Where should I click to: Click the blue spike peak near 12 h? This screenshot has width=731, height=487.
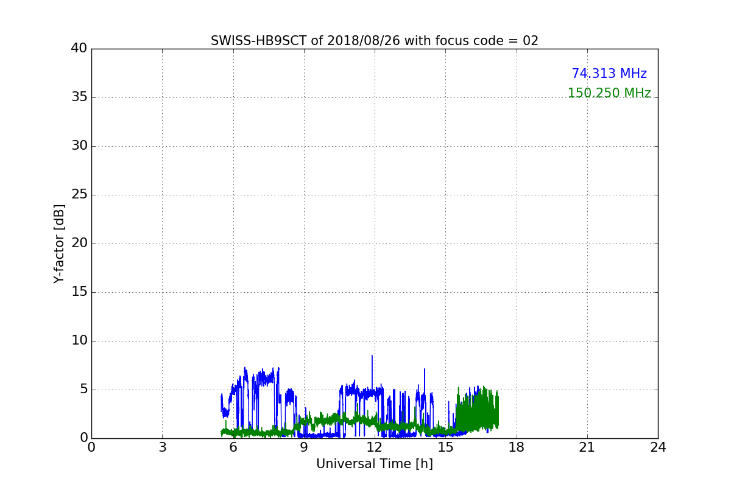tap(372, 356)
